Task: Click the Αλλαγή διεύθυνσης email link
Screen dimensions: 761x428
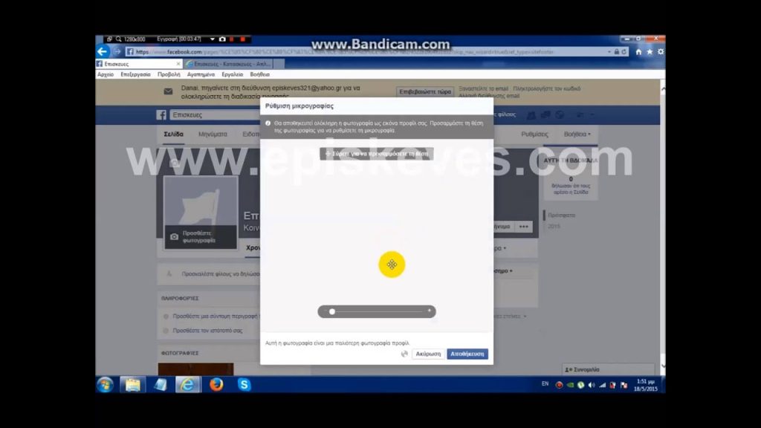Action: 489,96
